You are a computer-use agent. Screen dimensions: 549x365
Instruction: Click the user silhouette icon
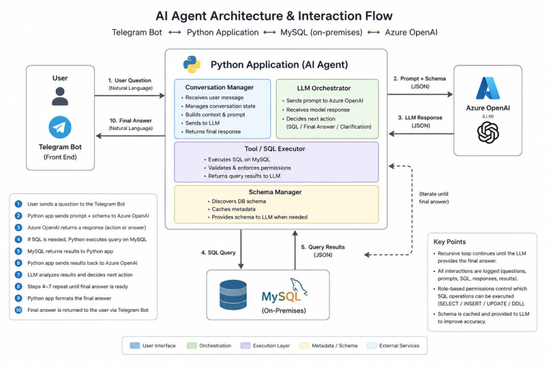tap(60, 96)
